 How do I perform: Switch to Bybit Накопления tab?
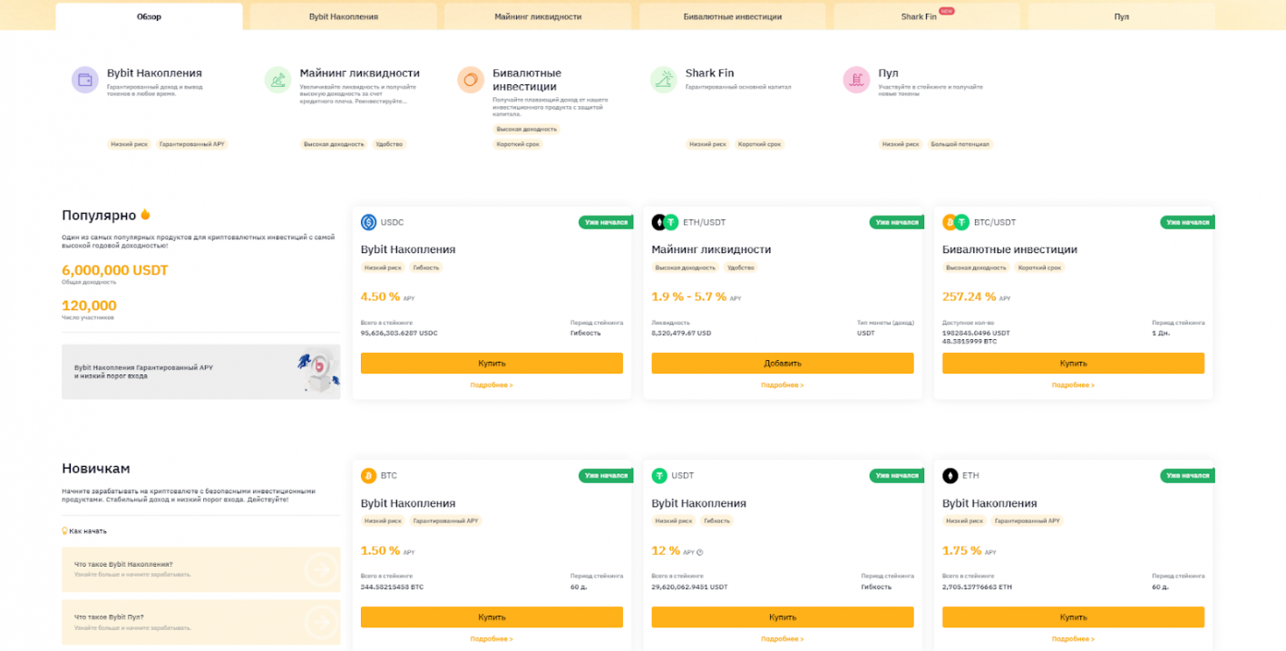click(x=343, y=16)
